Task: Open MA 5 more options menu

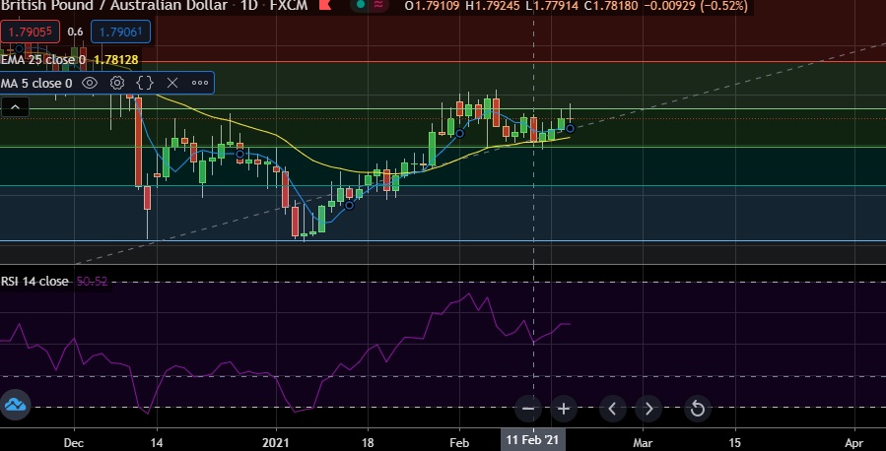Action: pos(200,83)
